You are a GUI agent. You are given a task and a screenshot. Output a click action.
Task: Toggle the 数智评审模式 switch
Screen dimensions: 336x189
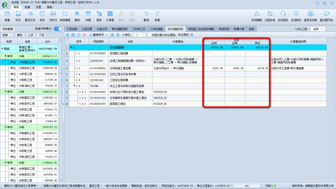[58, 29]
